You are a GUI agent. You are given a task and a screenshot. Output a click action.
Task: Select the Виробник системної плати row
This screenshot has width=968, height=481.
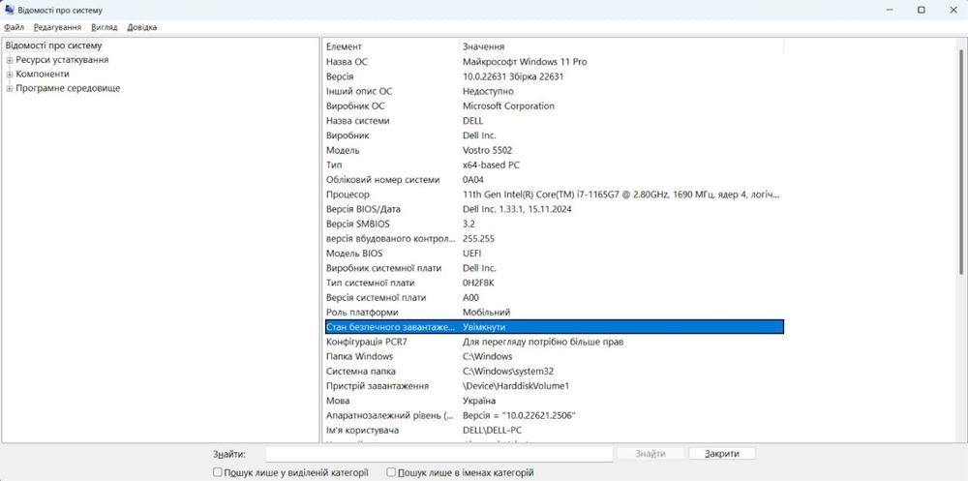coord(555,268)
